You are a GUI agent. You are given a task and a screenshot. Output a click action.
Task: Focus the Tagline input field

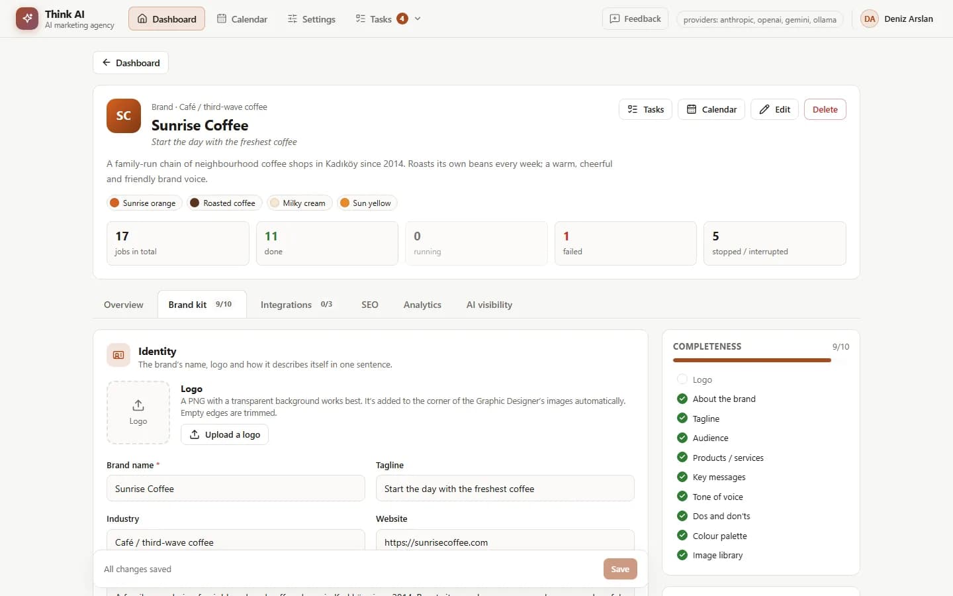505,488
